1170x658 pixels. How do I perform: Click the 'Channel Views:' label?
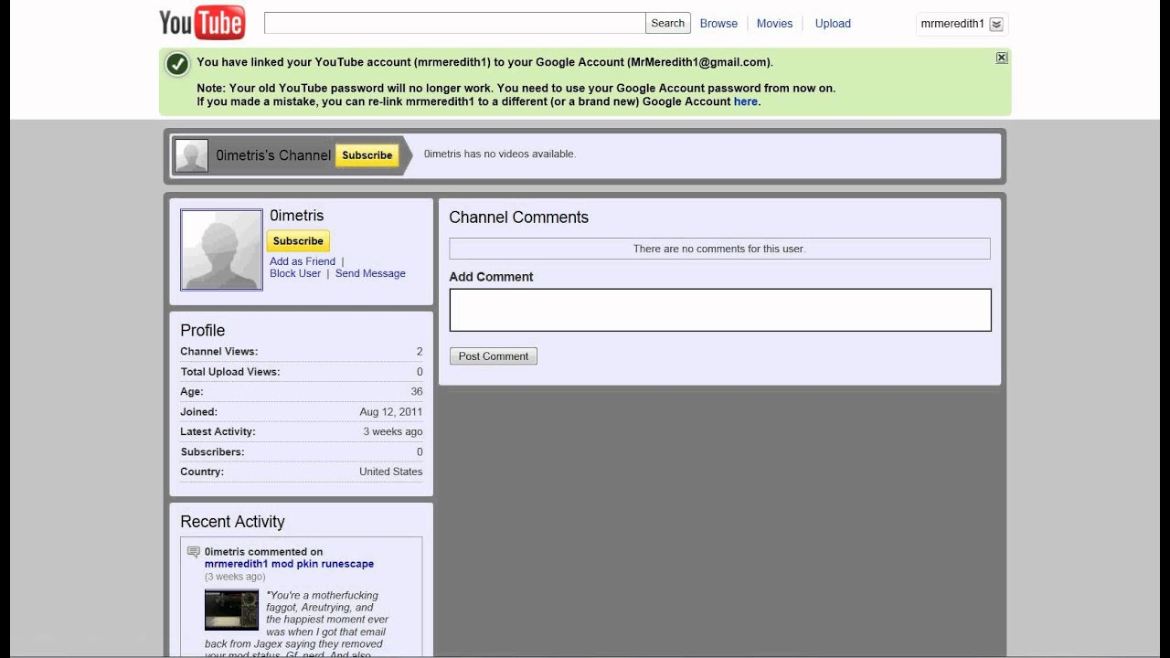[x=219, y=352]
